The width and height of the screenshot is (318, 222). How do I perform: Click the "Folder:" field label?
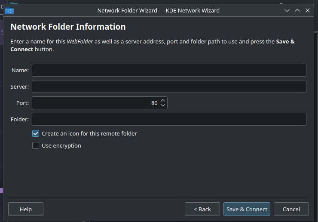click(20, 119)
